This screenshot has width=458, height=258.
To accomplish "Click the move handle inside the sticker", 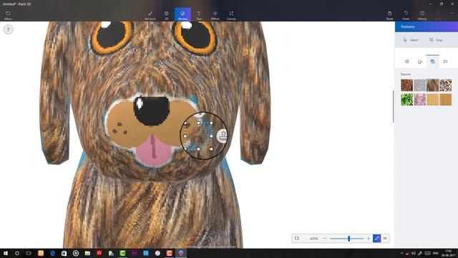I will pyautogui.click(x=203, y=136).
